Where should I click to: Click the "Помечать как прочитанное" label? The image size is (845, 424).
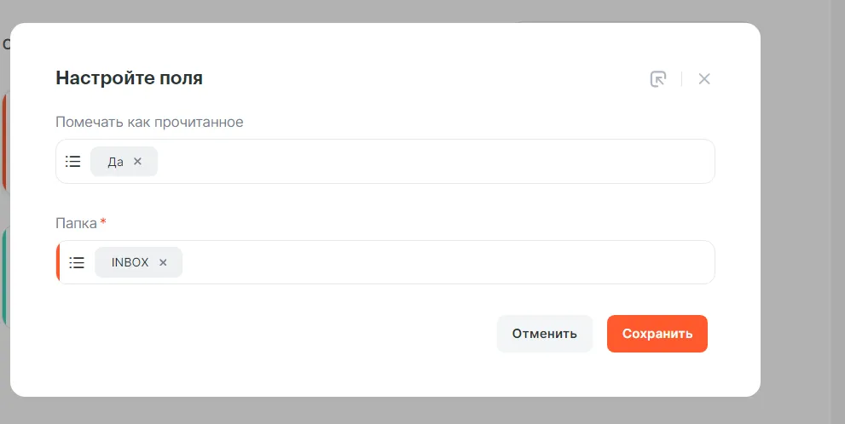tap(149, 122)
